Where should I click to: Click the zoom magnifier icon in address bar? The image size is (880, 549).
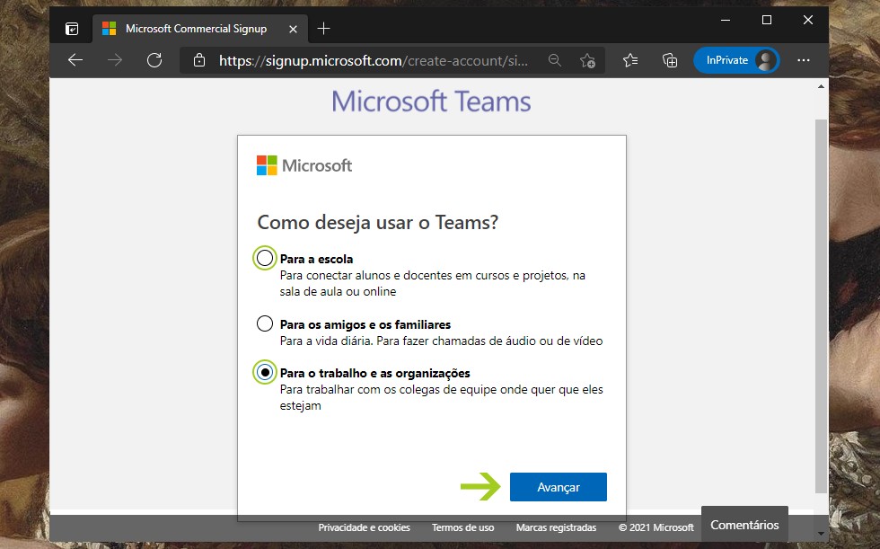(555, 60)
